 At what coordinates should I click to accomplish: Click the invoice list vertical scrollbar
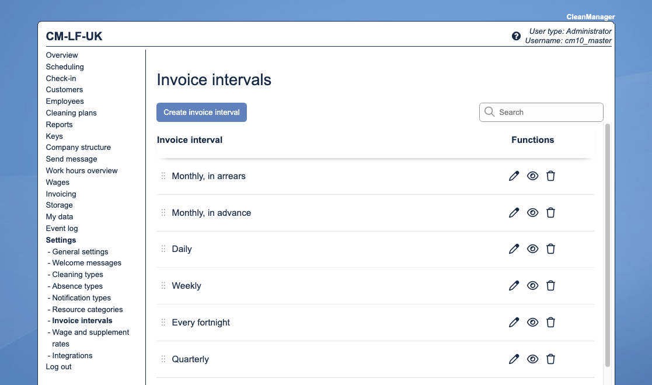(607, 245)
